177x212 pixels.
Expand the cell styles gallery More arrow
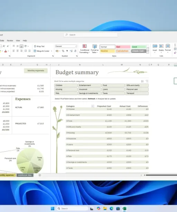(x=148, y=52)
